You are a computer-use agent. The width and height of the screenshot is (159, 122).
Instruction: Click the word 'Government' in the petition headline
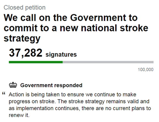98,18
